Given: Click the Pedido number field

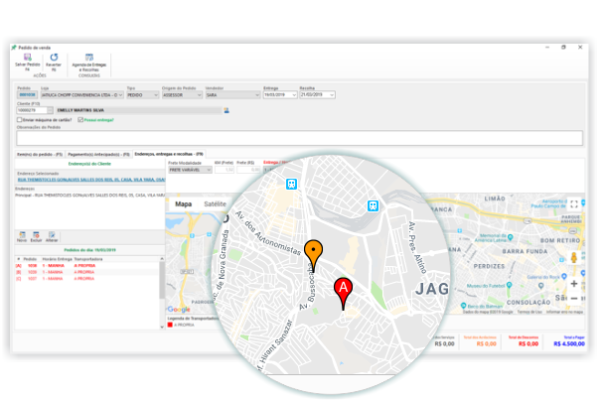Looking at the screenshot, I should pos(28,94).
